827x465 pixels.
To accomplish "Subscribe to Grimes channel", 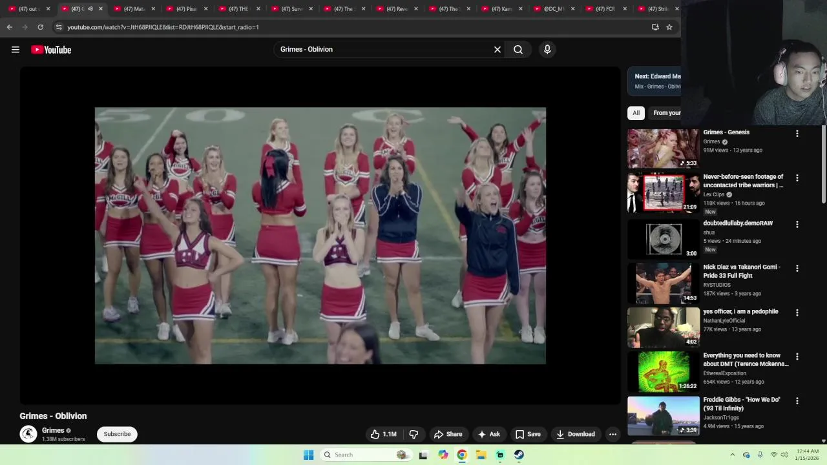I will tap(117, 434).
